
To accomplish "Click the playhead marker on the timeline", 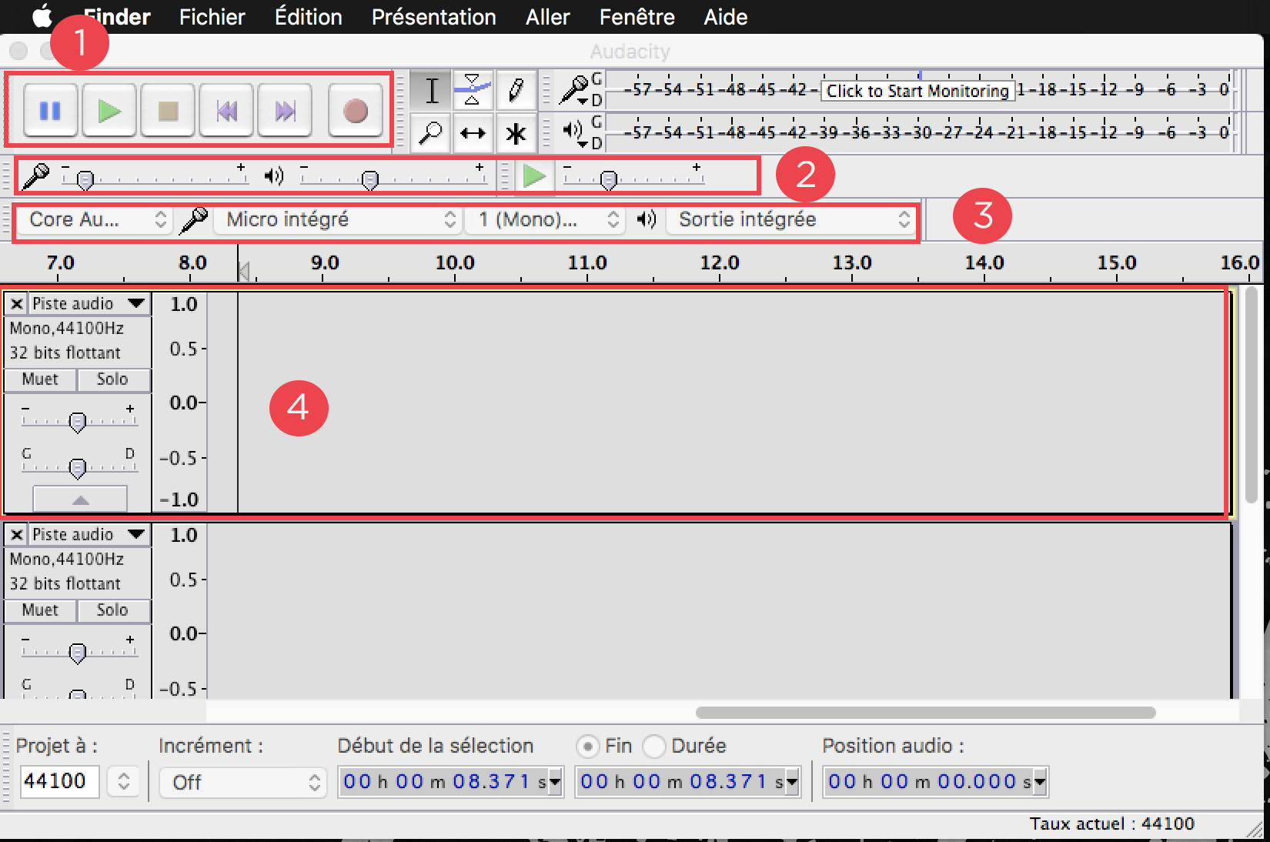I will 243,271.
